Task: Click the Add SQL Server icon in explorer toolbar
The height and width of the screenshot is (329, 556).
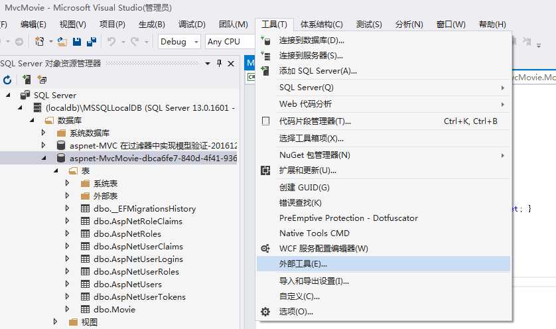Action: pyautogui.click(x=27, y=80)
